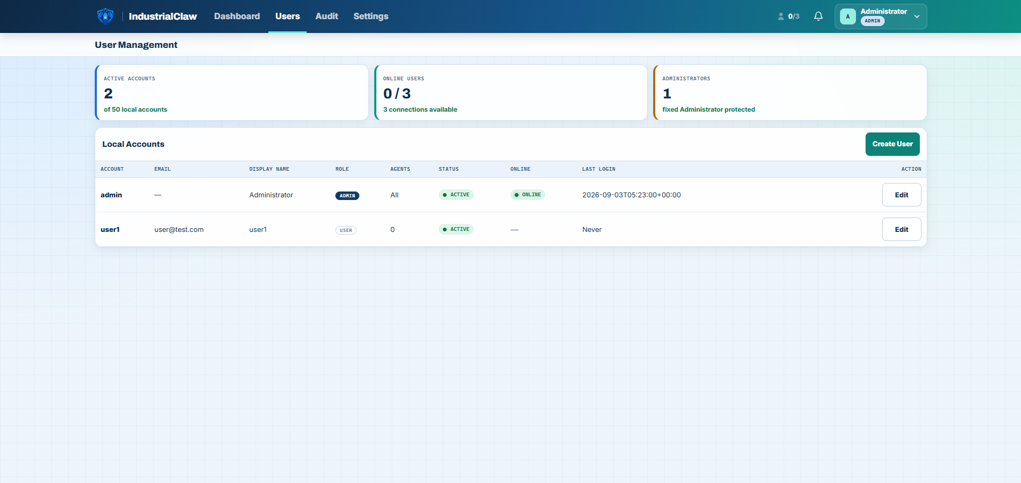Click the 'Never' last login cell
This screenshot has width=1021, height=483.
click(x=592, y=230)
